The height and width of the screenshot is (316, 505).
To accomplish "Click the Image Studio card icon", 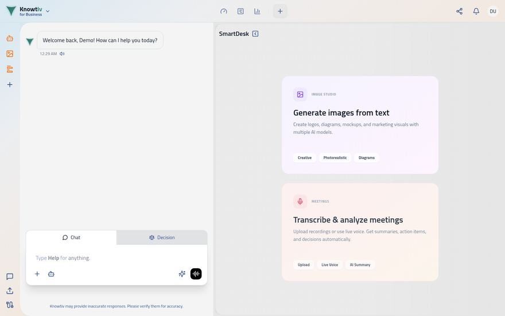I will click(x=300, y=94).
